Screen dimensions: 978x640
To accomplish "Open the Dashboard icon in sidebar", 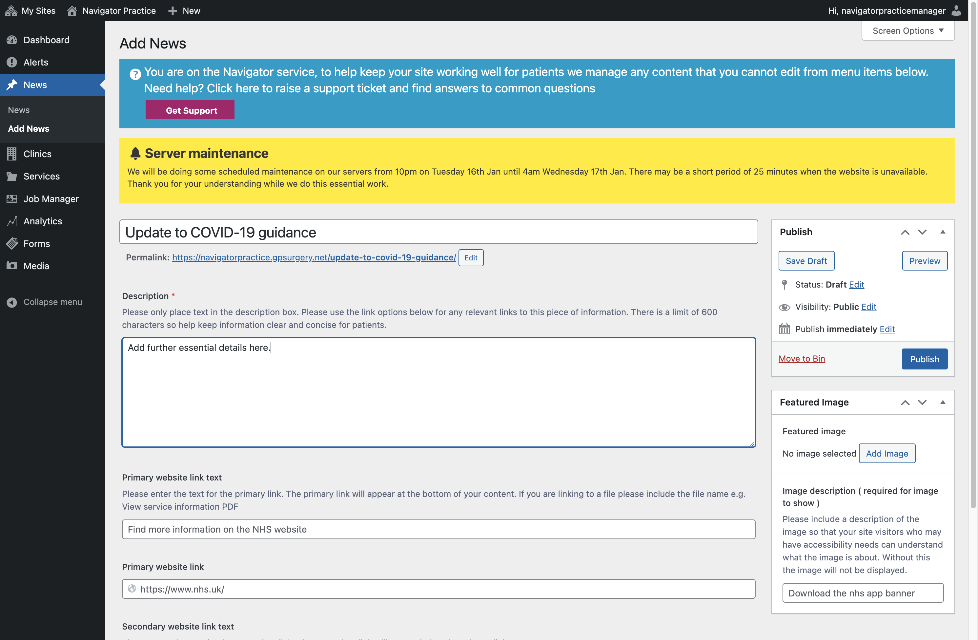I will pos(12,40).
